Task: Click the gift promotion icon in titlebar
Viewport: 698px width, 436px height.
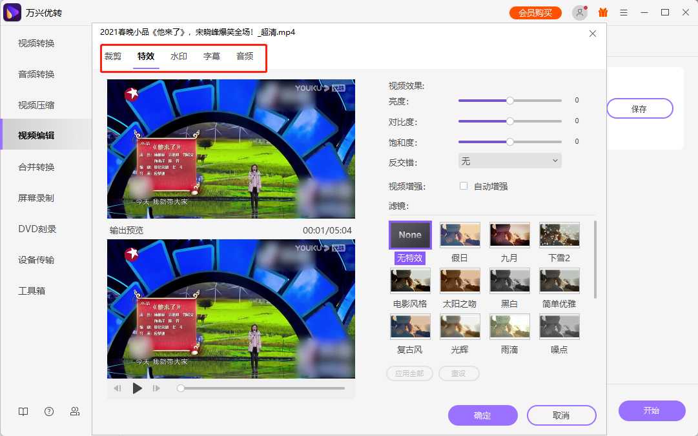Action: (x=602, y=12)
